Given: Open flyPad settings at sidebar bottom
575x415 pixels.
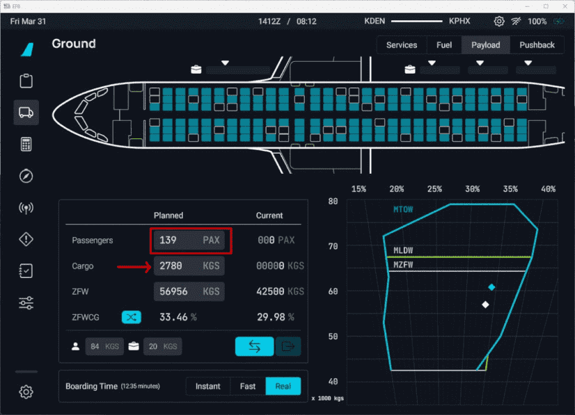Looking at the screenshot, I should pyautogui.click(x=26, y=392).
